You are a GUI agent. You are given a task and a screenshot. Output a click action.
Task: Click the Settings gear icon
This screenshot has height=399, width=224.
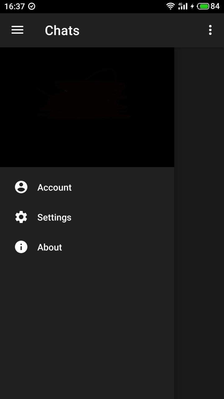pyautogui.click(x=21, y=217)
